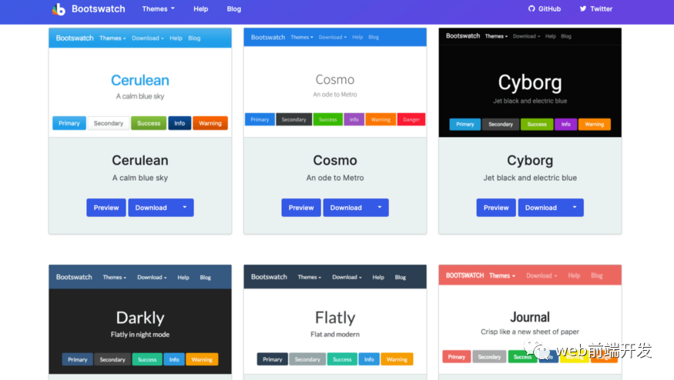The width and height of the screenshot is (674, 380).
Task: Click Cerulean thumbnail's Success button
Action: click(x=149, y=123)
